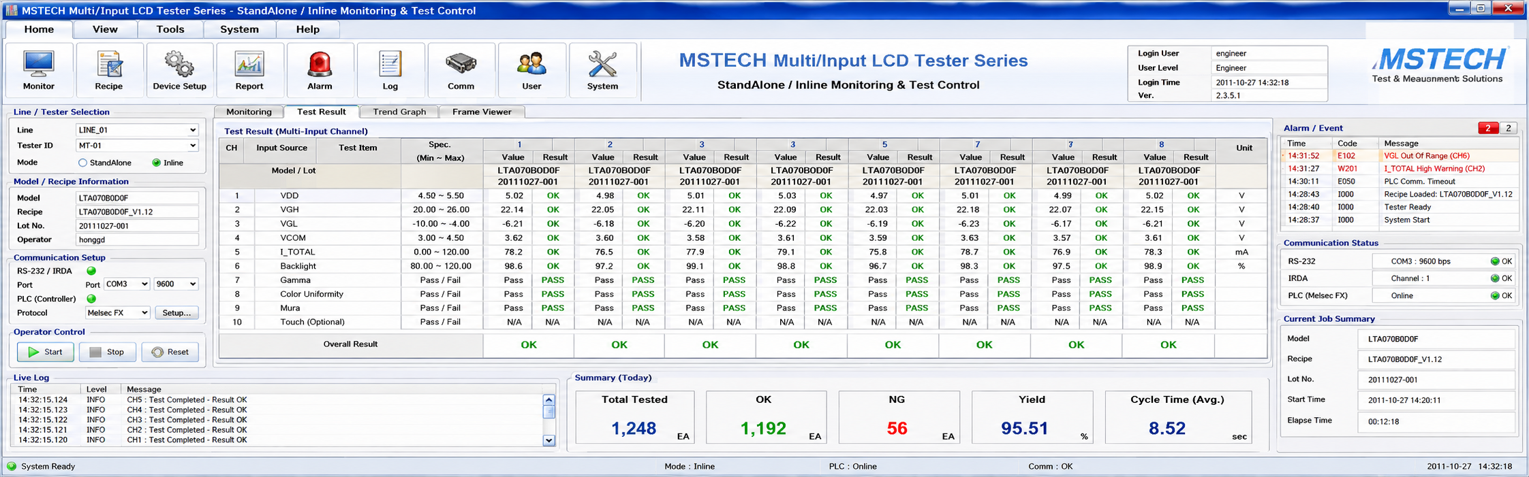Open the Alarm siren icon
Viewport: 1529px width, 477px height.
click(x=320, y=70)
